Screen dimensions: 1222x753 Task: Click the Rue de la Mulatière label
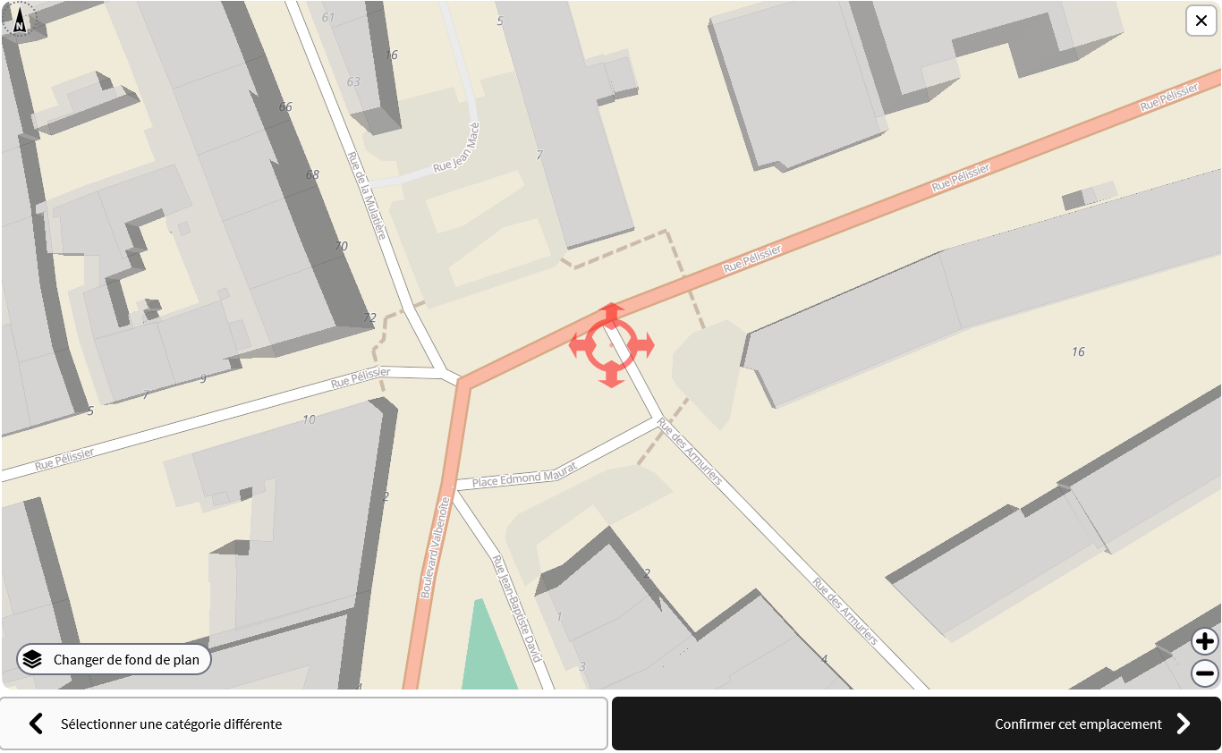tap(365, 195)
